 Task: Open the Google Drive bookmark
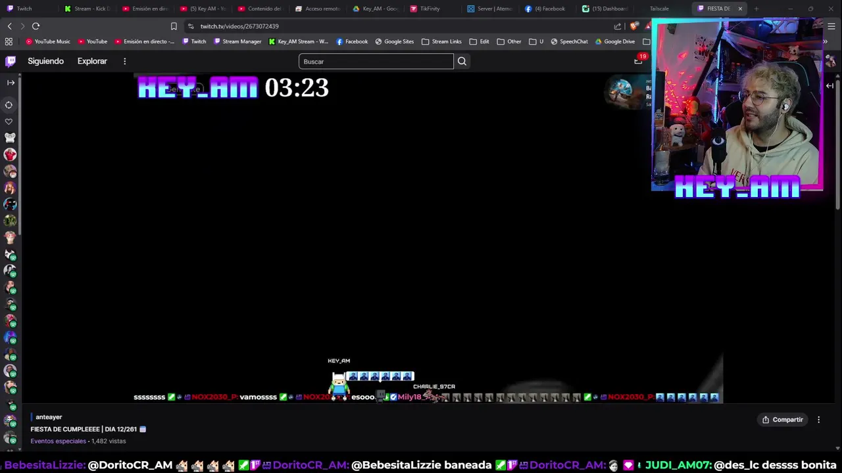[x=615, y=41]
